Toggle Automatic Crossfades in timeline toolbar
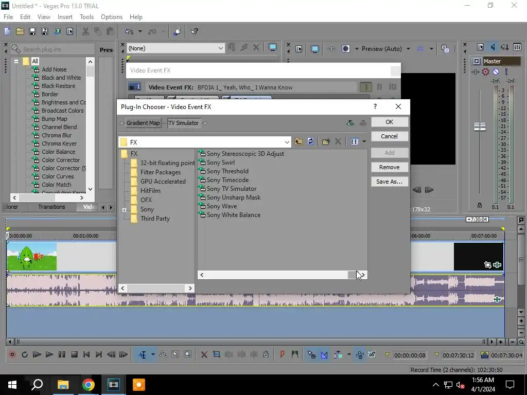 point(324,354)
